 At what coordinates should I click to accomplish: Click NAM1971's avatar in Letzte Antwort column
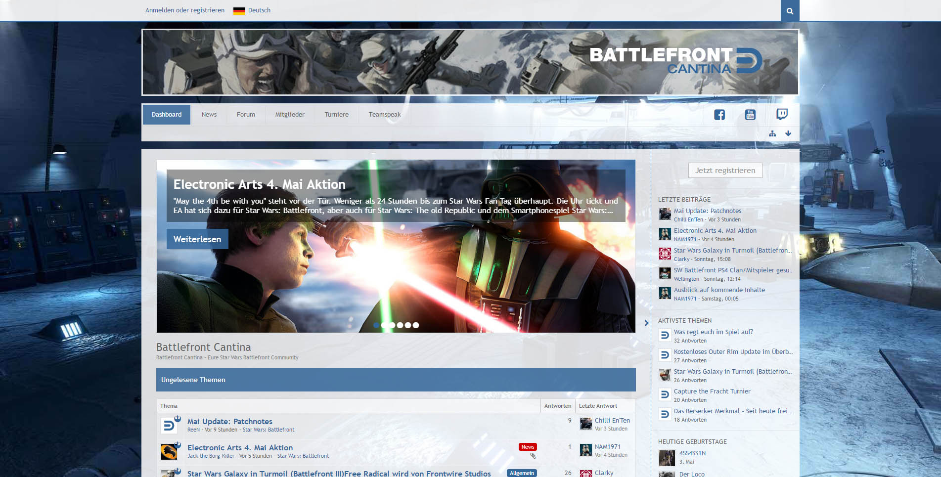(x=586, y=450)
